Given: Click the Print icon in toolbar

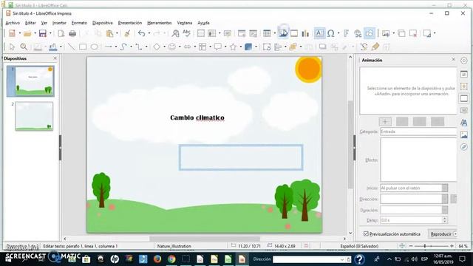Looking at the screenshot, I should [72, 33].
